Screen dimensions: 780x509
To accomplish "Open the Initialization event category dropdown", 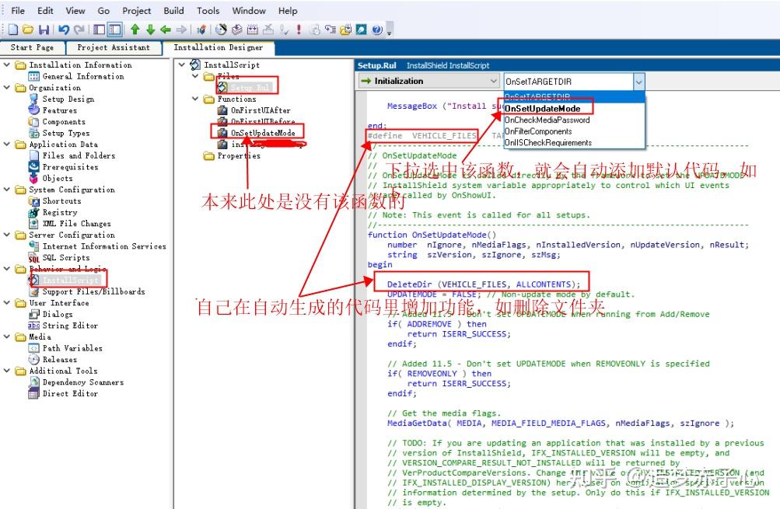I will [493, 81].
